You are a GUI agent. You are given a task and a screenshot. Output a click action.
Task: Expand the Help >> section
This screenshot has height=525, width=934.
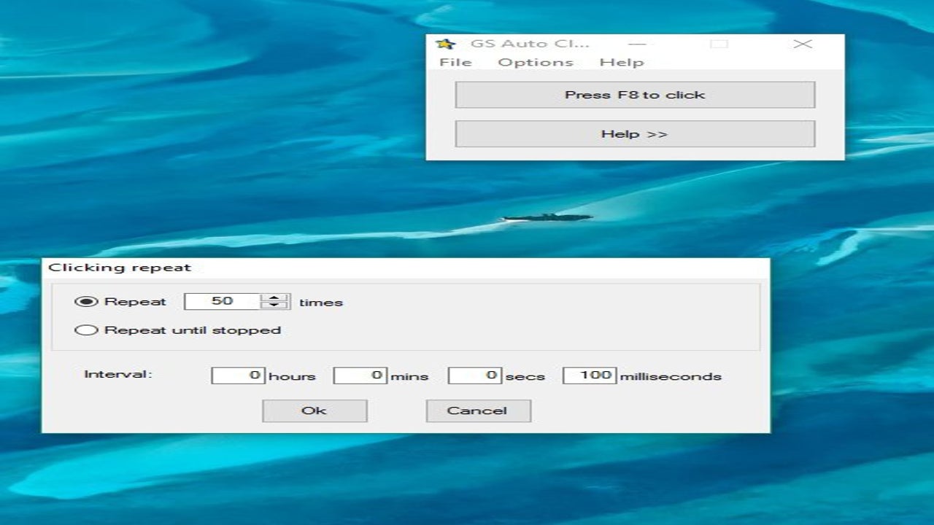pyautogui.click(x=635, y=133)
